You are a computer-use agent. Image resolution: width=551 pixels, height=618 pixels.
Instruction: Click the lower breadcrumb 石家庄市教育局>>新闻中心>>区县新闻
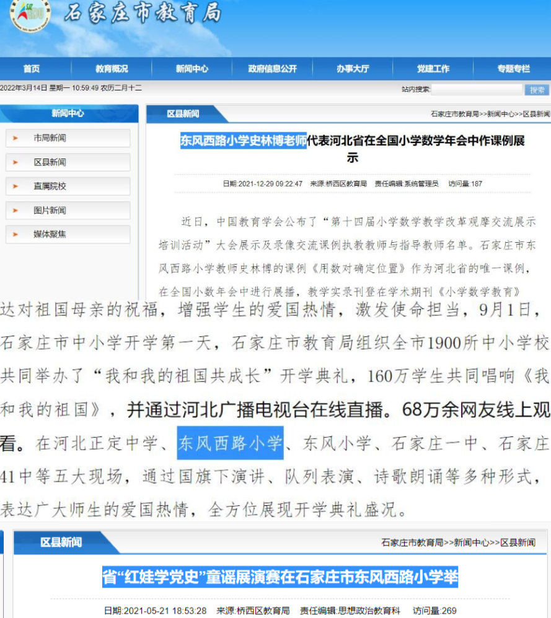tap(458, 542)
